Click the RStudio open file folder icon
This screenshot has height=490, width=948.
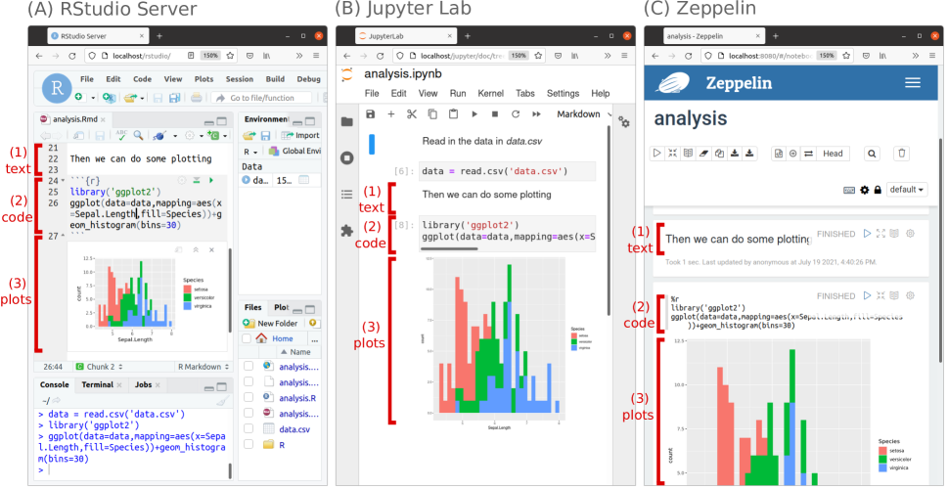point(131,97)
